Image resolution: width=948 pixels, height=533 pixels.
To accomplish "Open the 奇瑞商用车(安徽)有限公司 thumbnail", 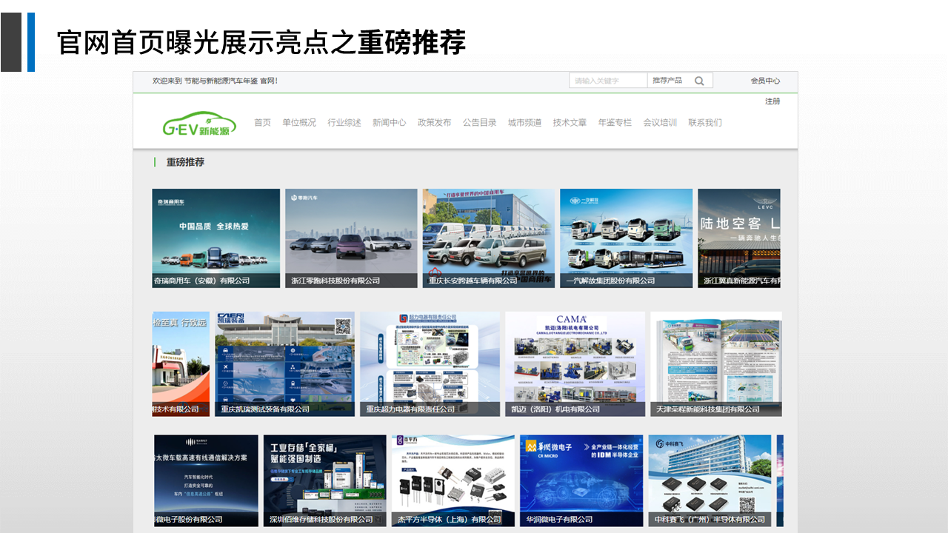I will point(216,238).
